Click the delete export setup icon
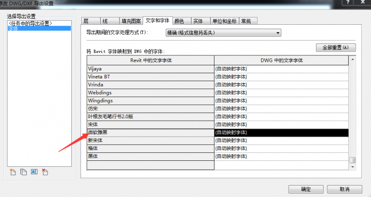The width and height of the screenshot is (371, 197). 45,172
